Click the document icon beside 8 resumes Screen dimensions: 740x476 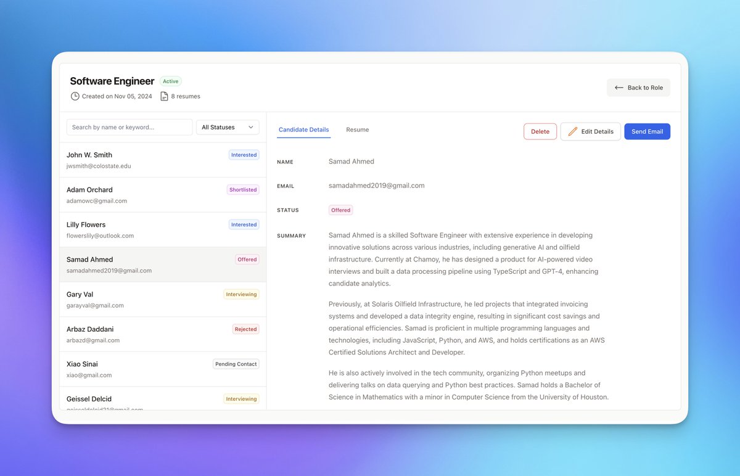coord(164,96)
